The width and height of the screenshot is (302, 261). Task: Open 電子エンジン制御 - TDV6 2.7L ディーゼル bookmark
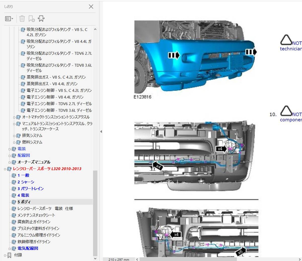[59, 104]
